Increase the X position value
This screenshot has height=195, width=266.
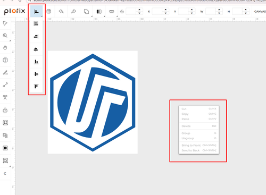click(165, 10)
